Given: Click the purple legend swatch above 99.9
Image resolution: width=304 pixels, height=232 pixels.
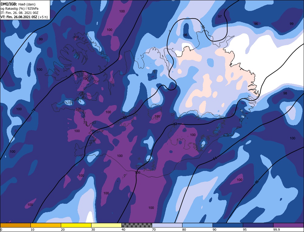Looking at the screenshot, I should point(289,225).
